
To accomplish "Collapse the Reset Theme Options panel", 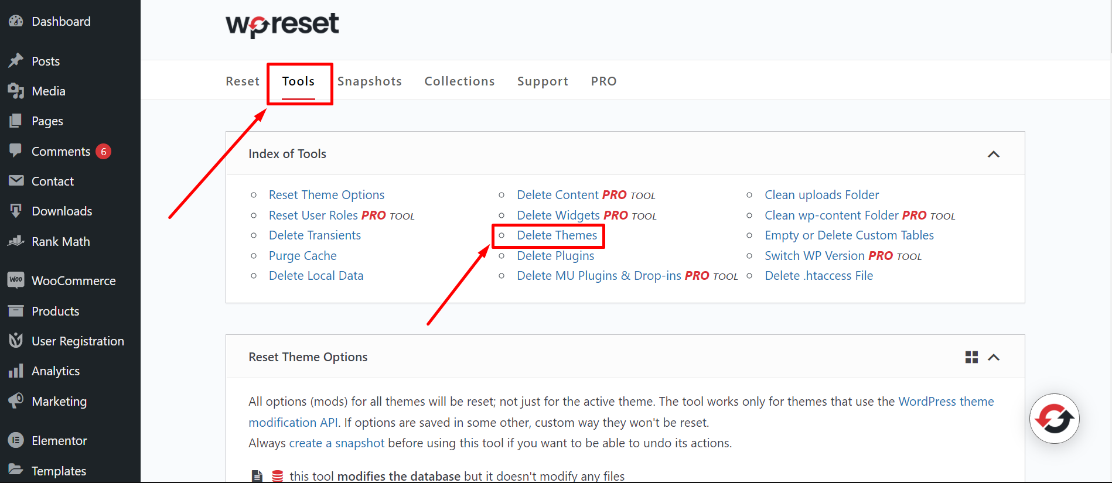I will [x=994, y=357].
